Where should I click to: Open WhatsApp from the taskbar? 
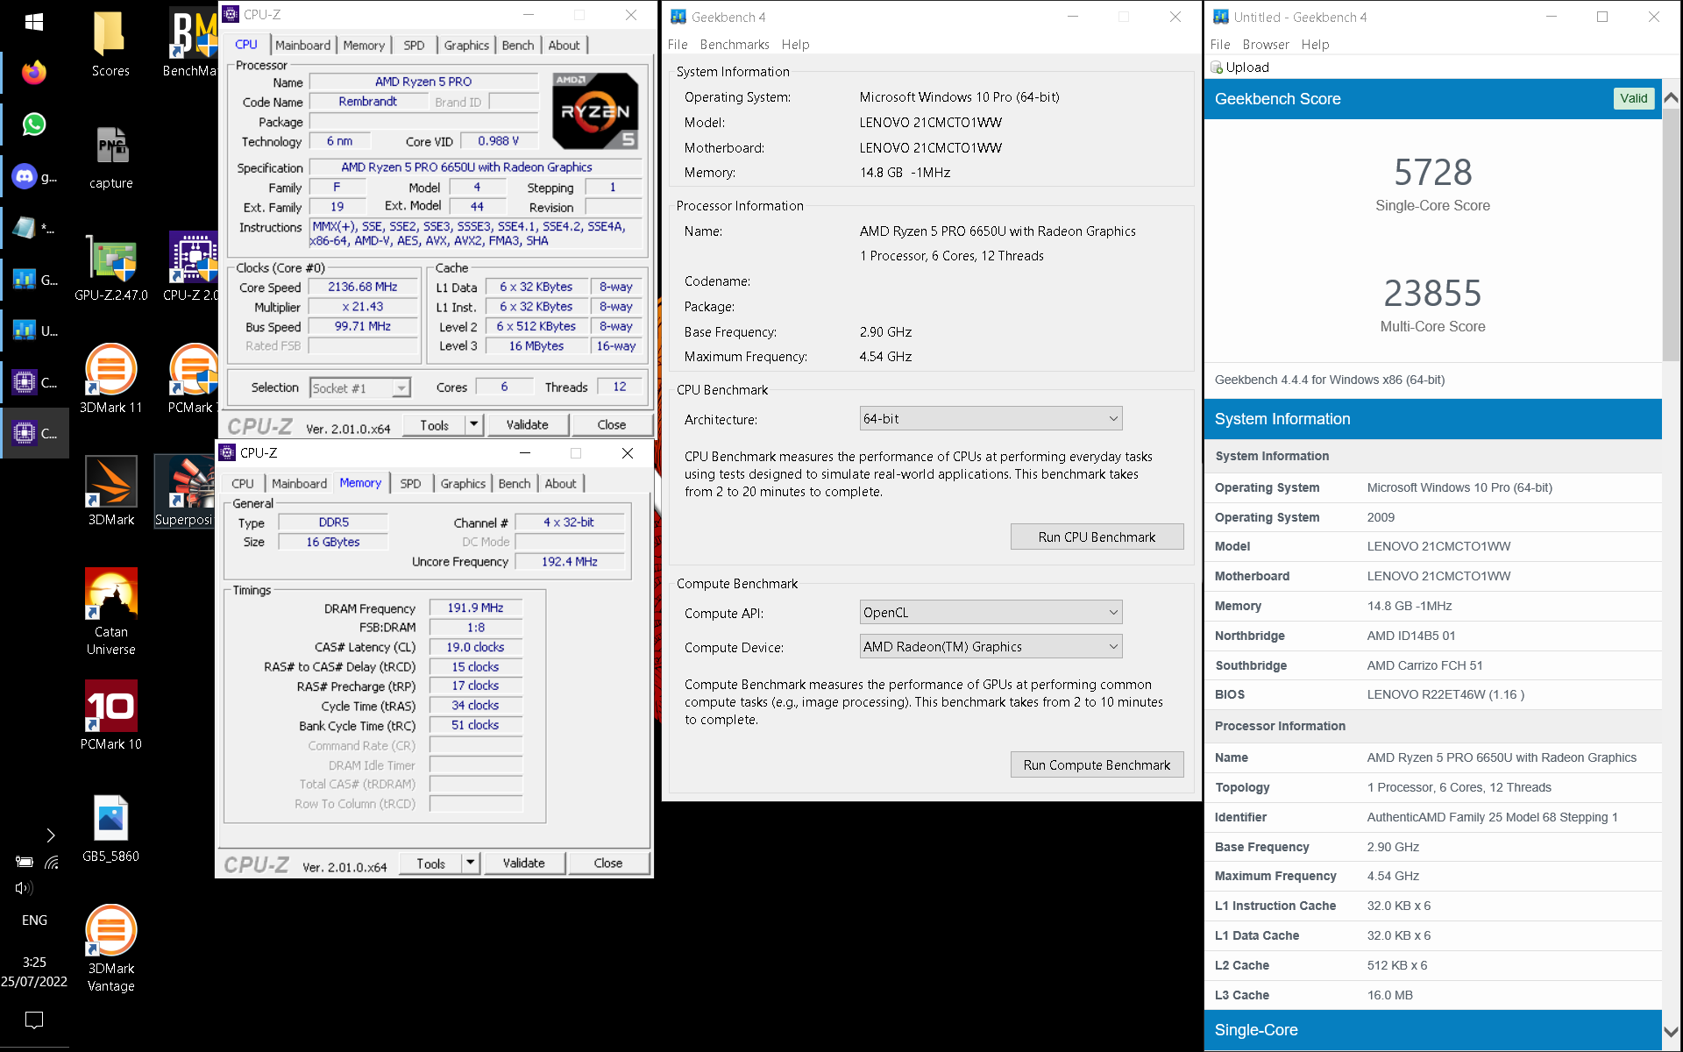coord(34,124)
